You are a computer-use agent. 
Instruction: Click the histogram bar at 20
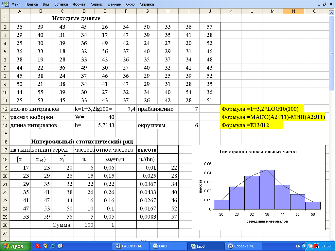tap(221, 205)
